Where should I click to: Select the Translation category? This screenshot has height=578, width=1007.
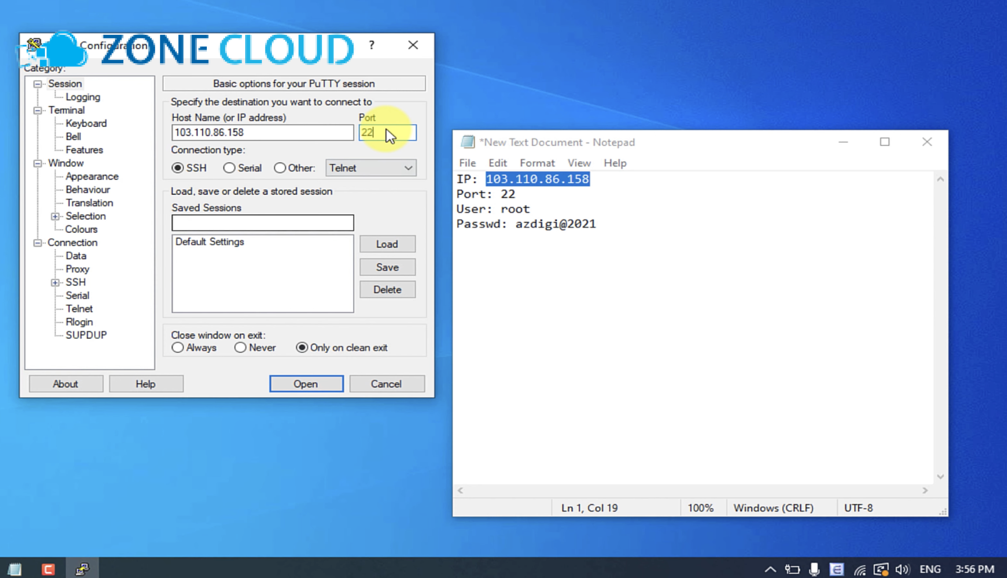89,203
